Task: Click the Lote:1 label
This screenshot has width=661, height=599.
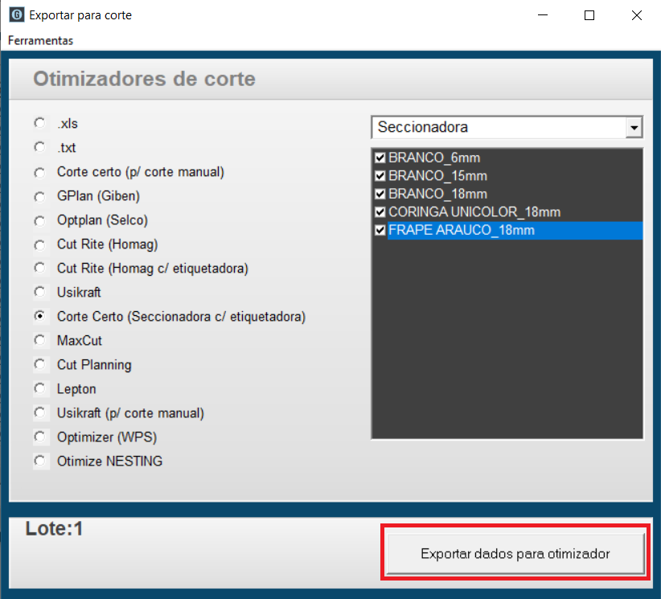Action: (54, 528)
